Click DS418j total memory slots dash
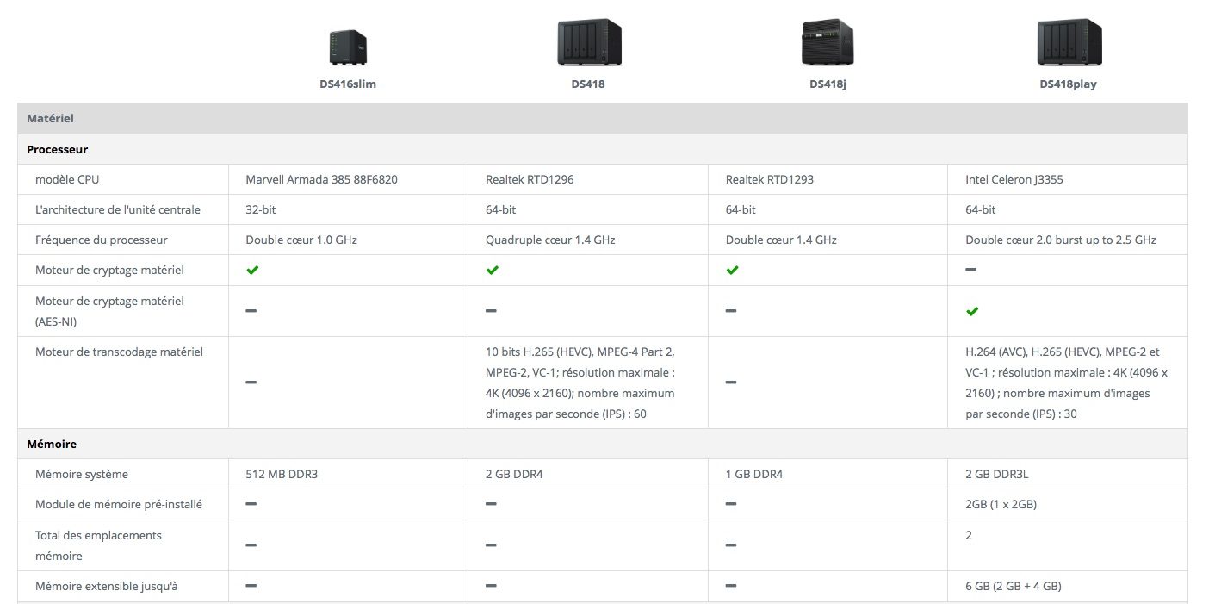 [731, 545]
